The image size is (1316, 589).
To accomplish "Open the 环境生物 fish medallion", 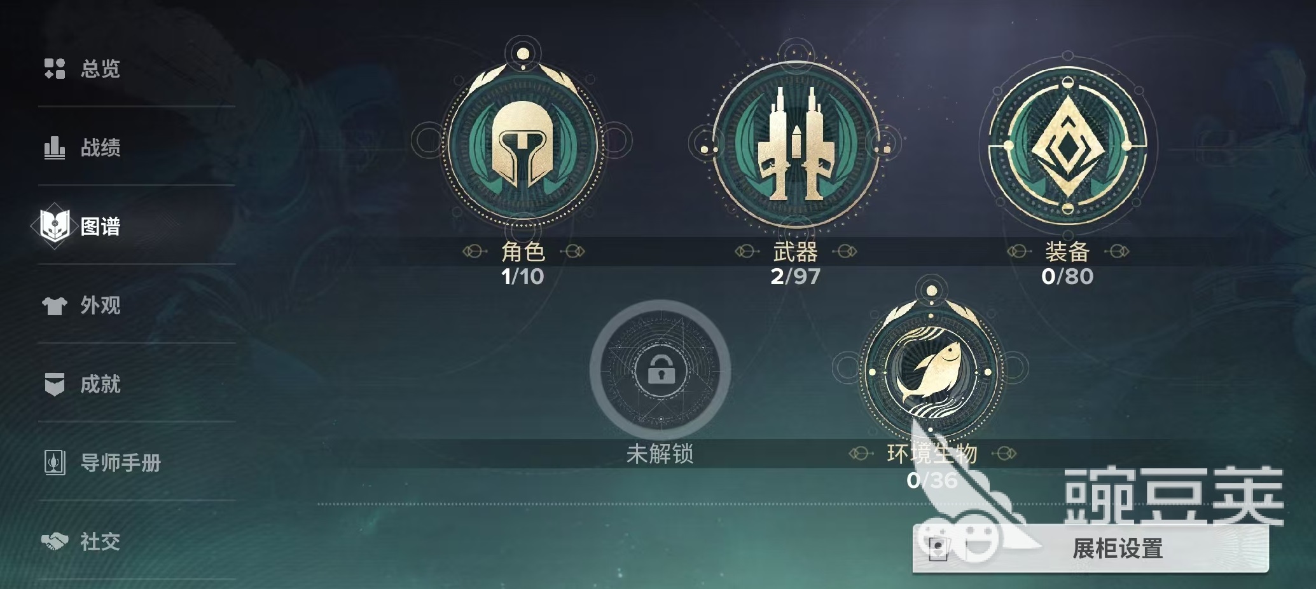I will [931, 370].
